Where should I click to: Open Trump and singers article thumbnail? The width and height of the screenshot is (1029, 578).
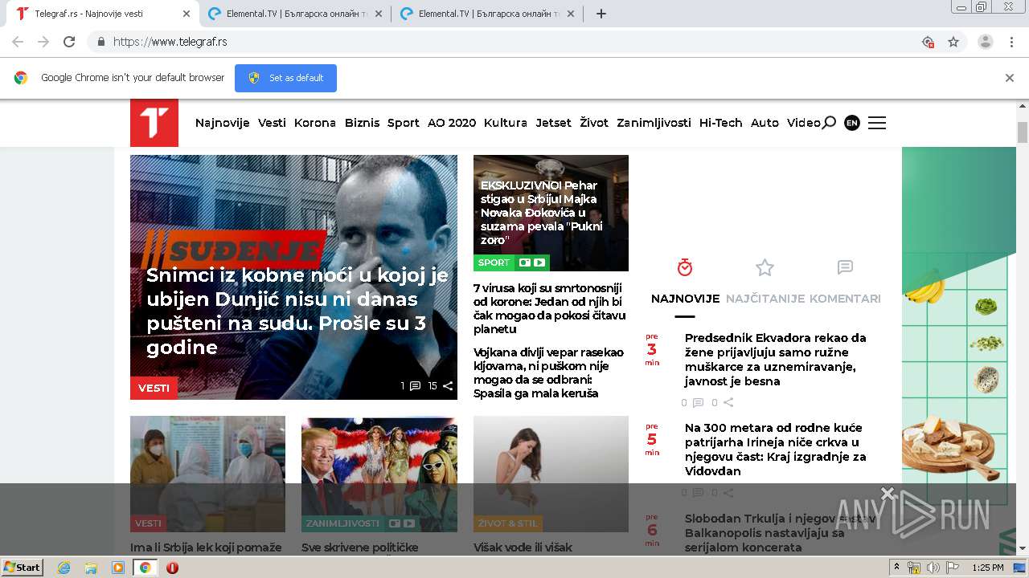click(x=379, y=474)
